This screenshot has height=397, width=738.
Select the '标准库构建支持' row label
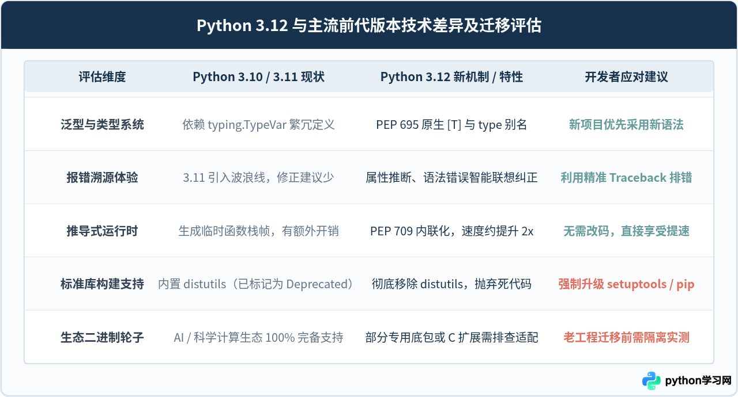tap(102, 284)
